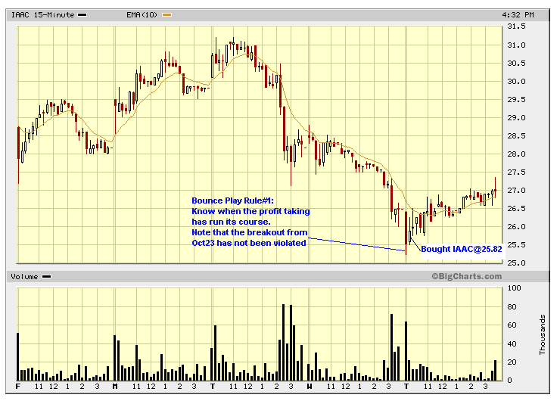The image size is (560, 404).
Task: Select the 'IAAC 15-Minute' chart title
Action: click(x=43, y=15)
